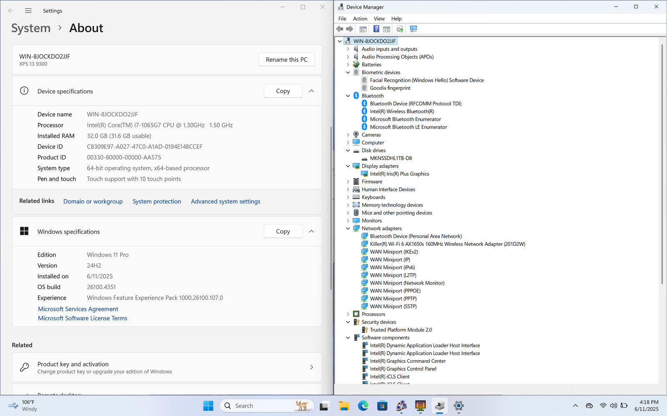Image resolution: width=667 pixels, height=416 pixels.
Task: Open Help via blue question mark toolbar icon
Action: pos(376,29)
